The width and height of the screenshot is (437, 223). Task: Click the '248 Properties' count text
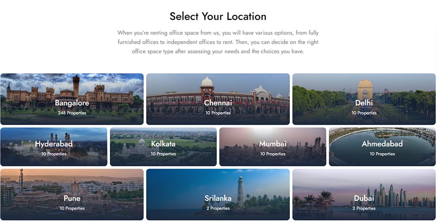coord(72,113)
